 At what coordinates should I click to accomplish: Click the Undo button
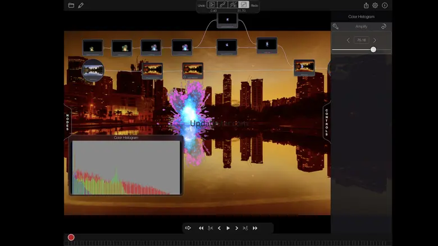(202, 6)
